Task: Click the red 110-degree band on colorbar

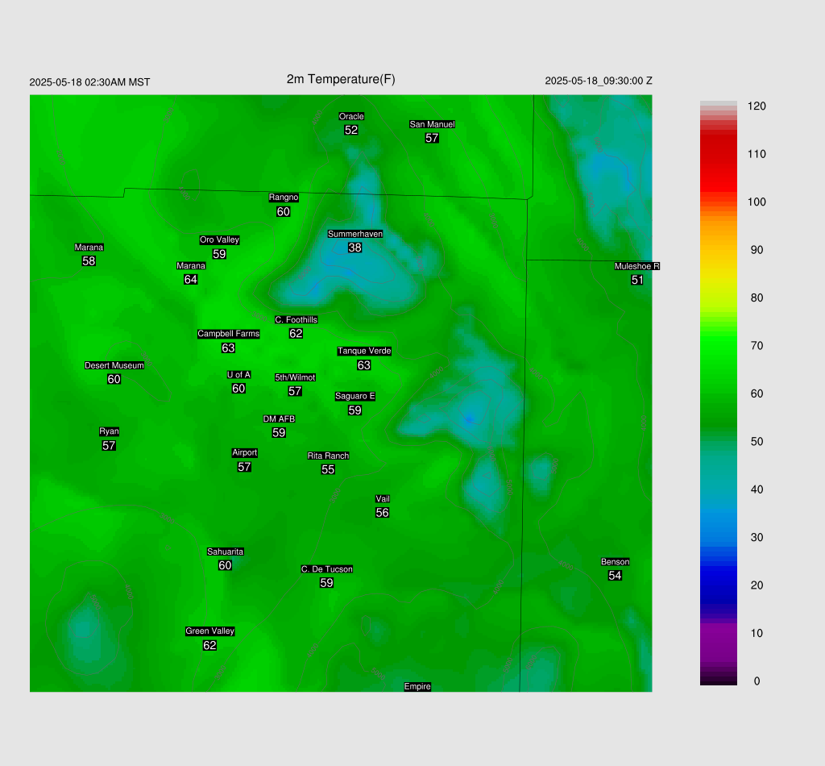Action: tap(718, 154)
